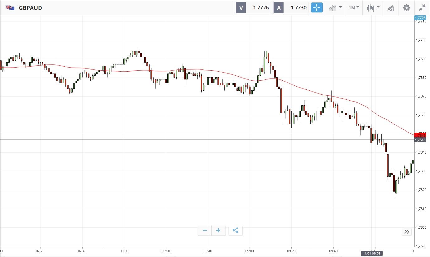
Task: Click the red moving average price label
Action: click(x=420, y=135)
